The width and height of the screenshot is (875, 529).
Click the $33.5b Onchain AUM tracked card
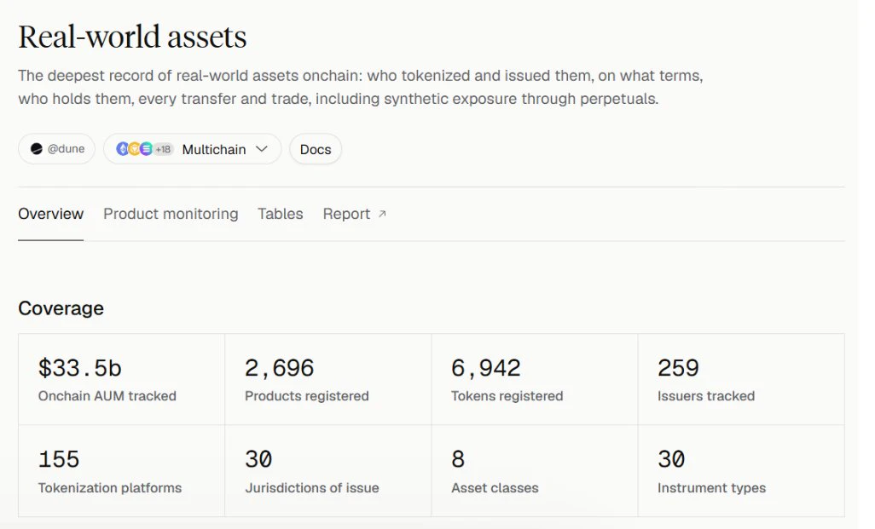coord(122,380)
